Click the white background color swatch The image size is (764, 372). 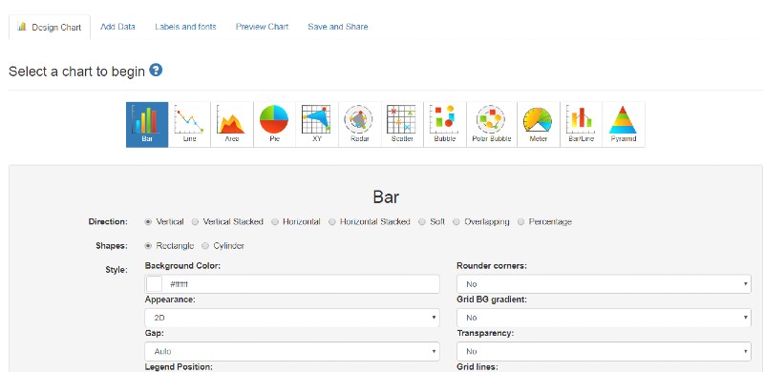pos(155,284)
